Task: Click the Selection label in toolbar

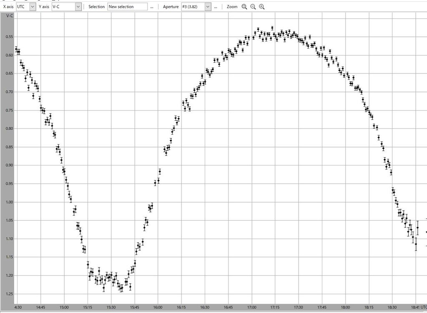Action: [x=96, y=7]
